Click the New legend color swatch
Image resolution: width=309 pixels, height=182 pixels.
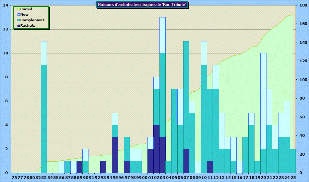18,14
